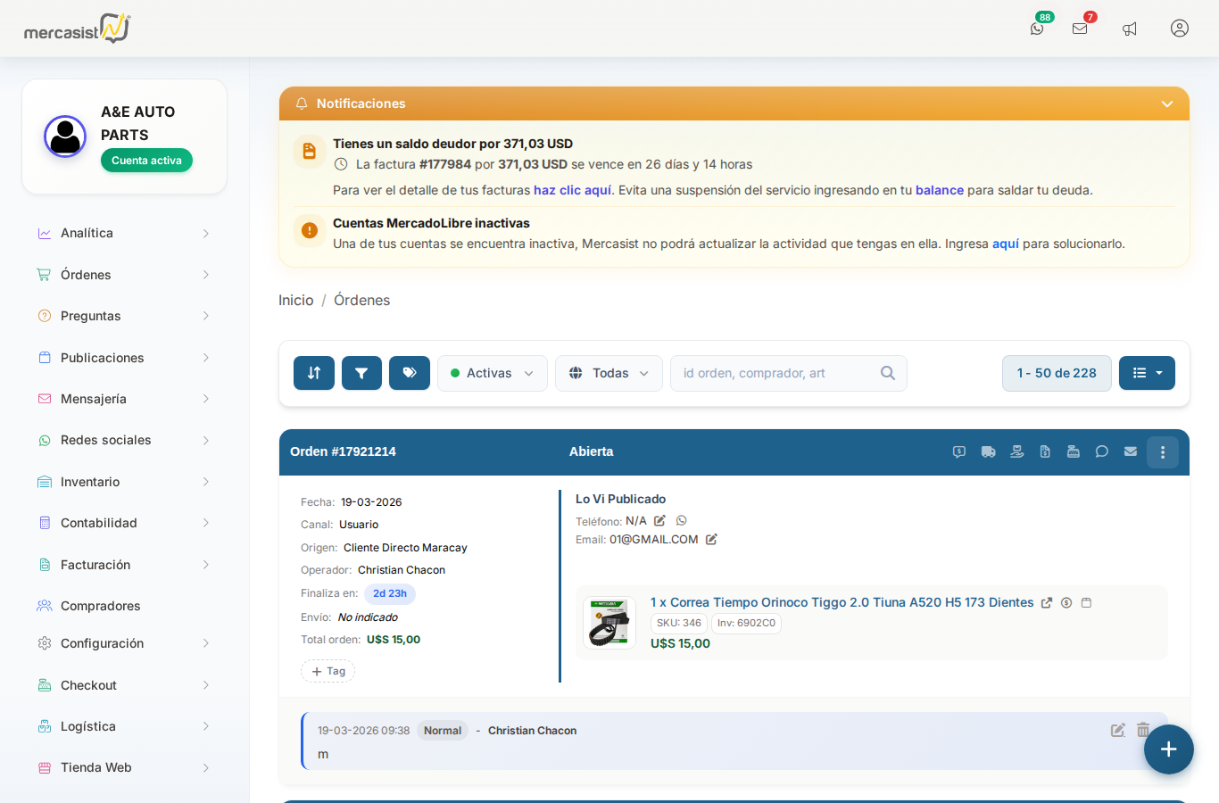The image size is (1219, 803).
Task: Click the filter funnel button
Action: click(x=361, y=373)
